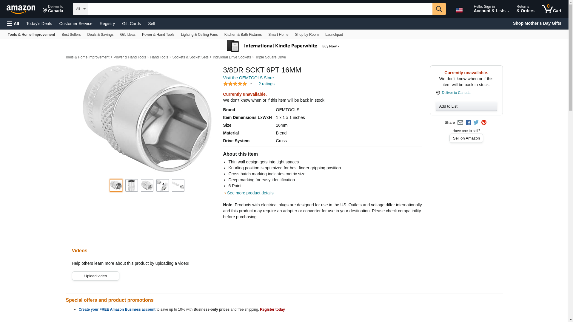Change language with the US flag icon

click(x=459, y=10)
